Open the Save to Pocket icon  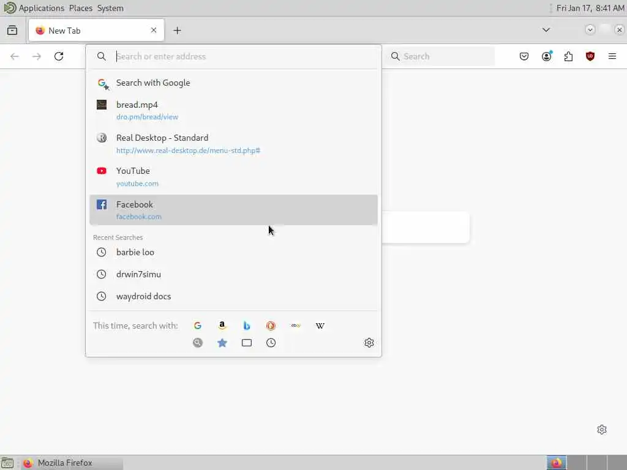tap(524, 56)
